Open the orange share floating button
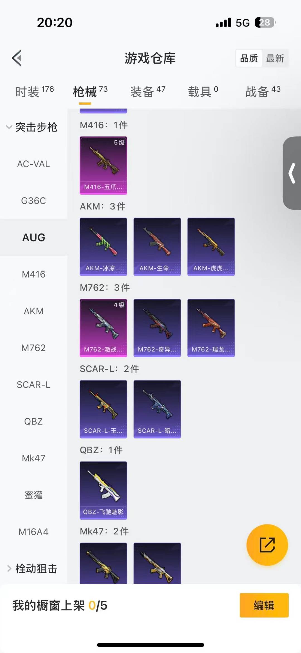301x653 pixels. (x=267, y=545)
